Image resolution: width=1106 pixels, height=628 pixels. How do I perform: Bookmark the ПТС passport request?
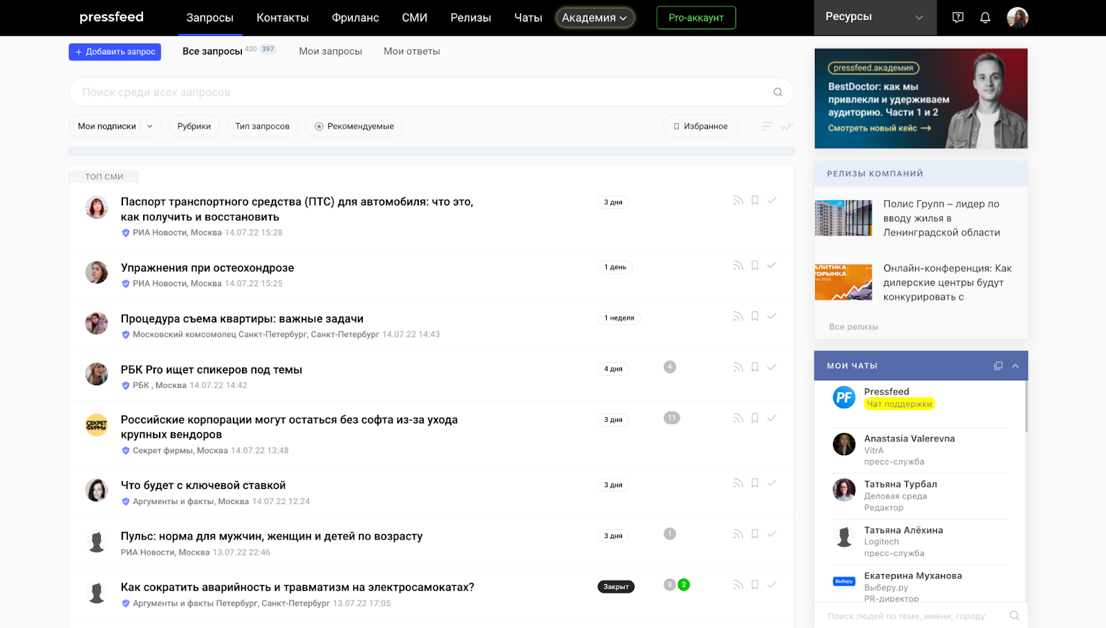[755, 201]
